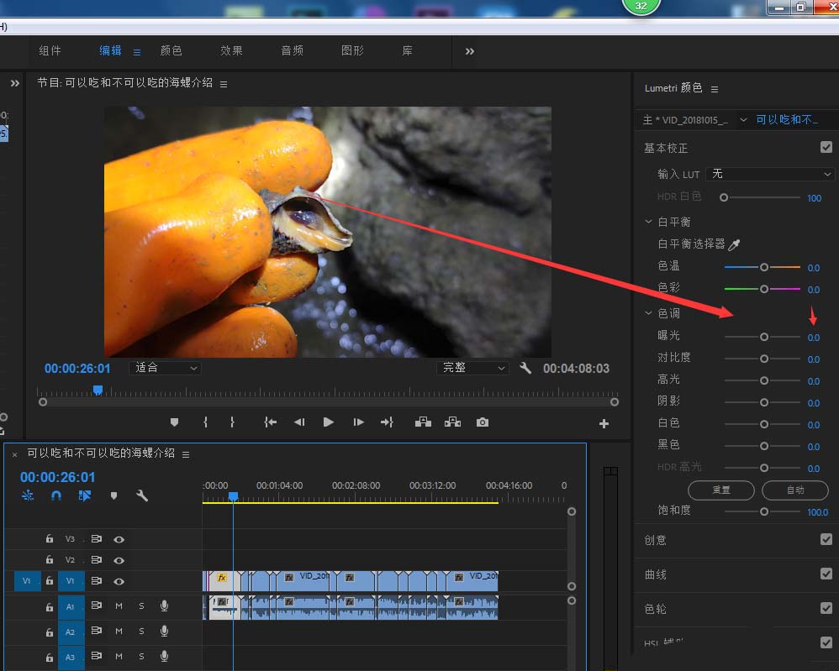Toggle the timeline Snap magnet icon

click(56, 495)
